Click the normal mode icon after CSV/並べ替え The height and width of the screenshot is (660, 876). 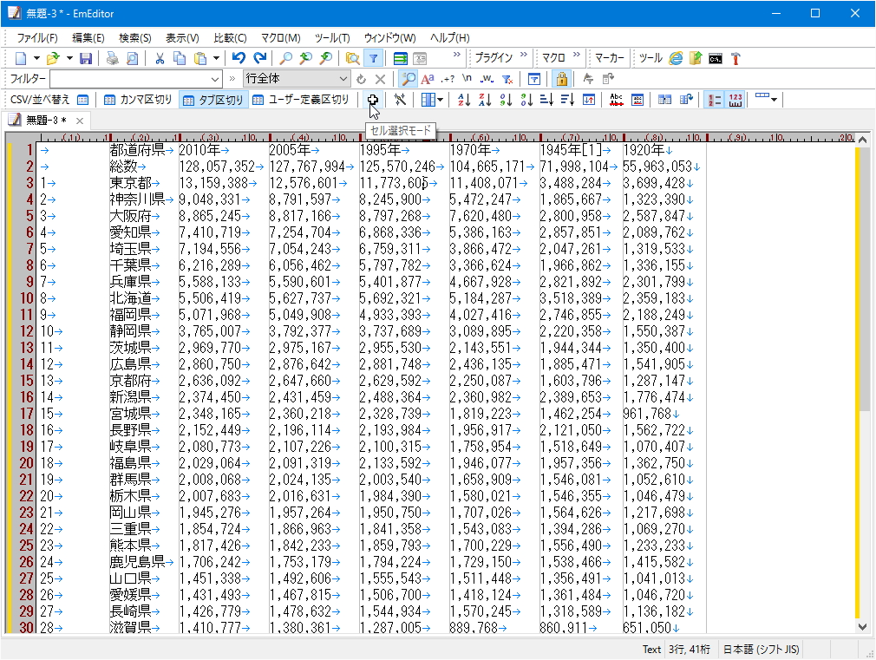pyautogui.click(x=82, y=100)
